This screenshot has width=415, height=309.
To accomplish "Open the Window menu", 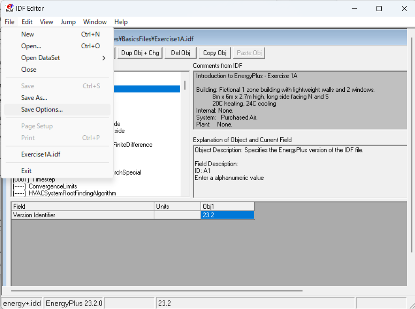I will [x=95, y=22].
